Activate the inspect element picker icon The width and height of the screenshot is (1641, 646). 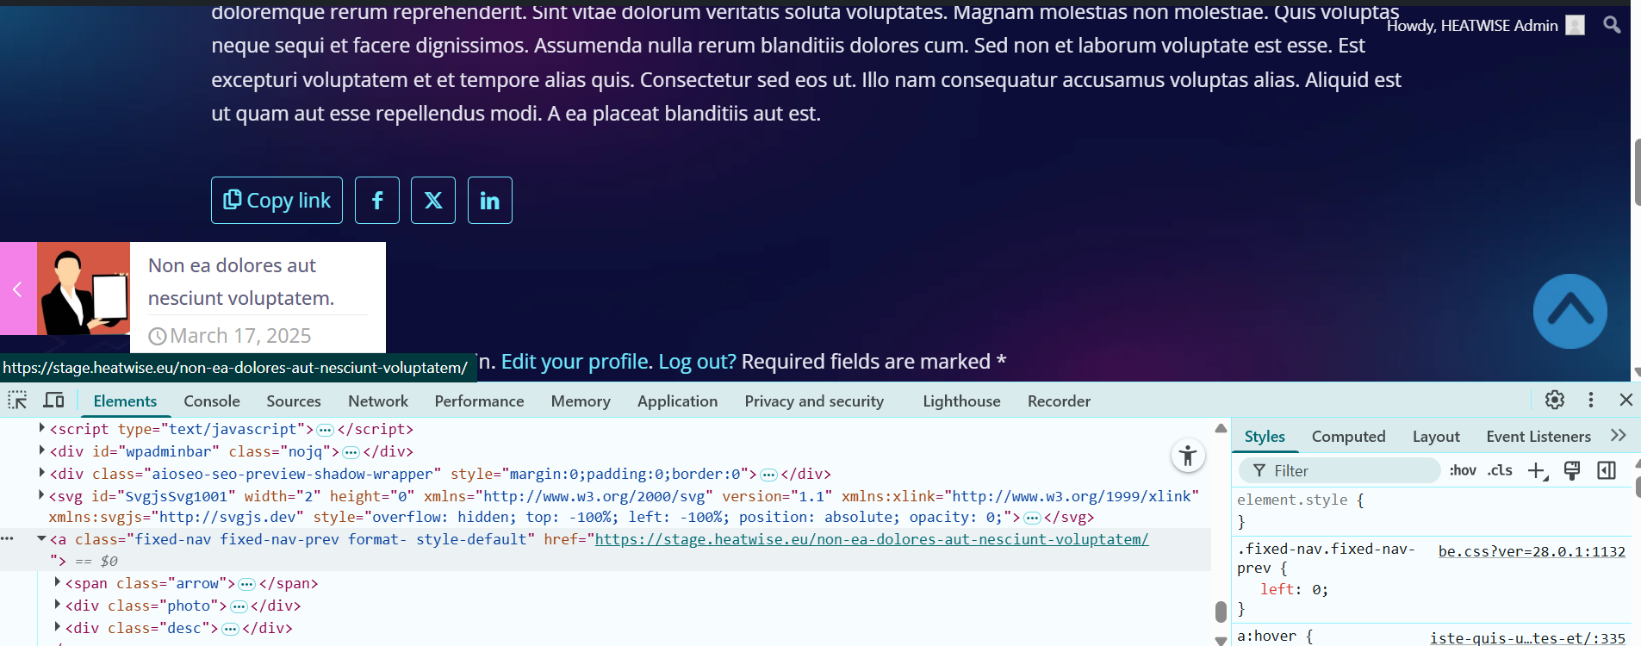click(x=17, y=401)
